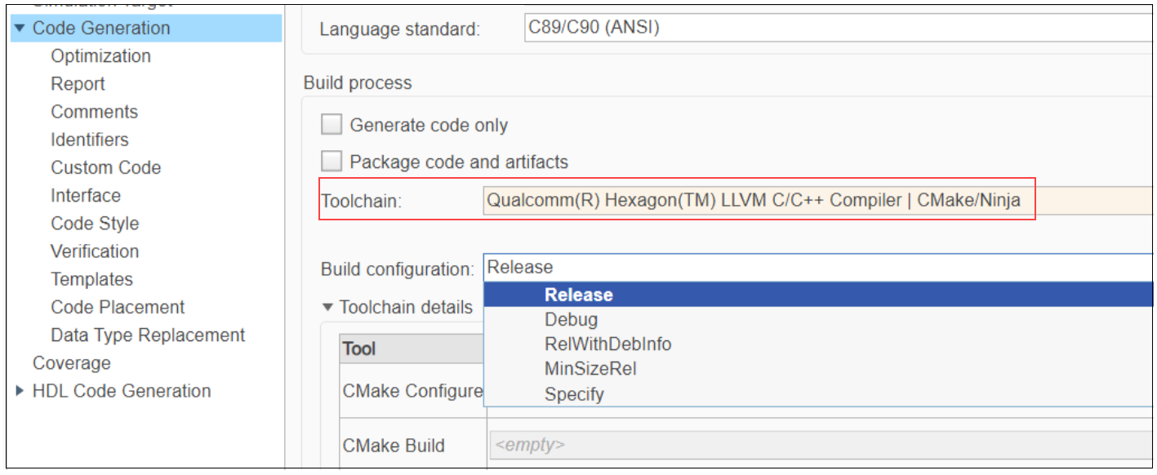Select Custom Code in the tree

(105, 168)
